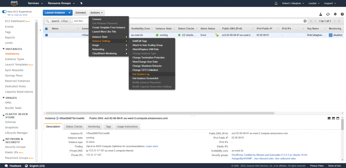Viewport: 346px width, 168px height.
Task: Select Attach/Replace IAM Role
Action: pyautogui.click(x=152, y=49)
